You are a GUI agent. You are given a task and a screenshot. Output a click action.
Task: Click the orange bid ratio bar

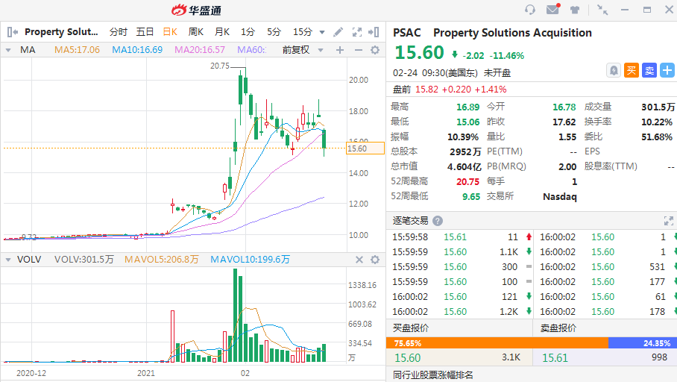497,343
